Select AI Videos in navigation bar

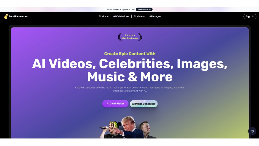139,16
